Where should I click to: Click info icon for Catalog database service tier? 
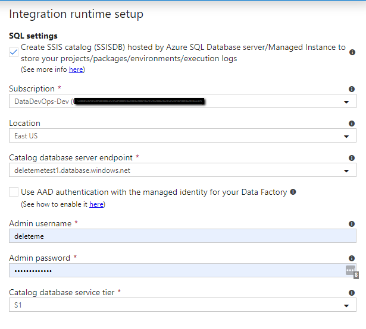[x=352, y=293]
